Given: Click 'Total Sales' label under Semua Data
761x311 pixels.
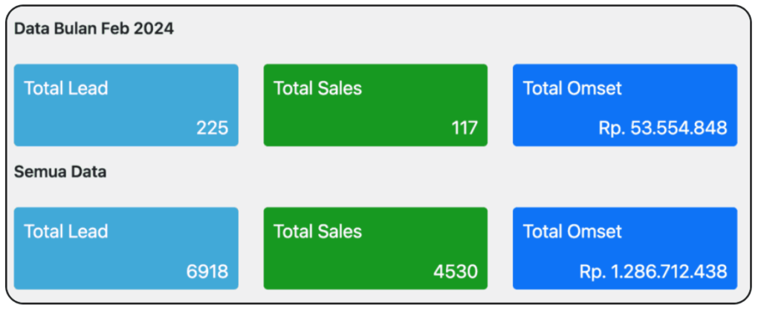Looking at the screenshot, I should tap(318, 232).
